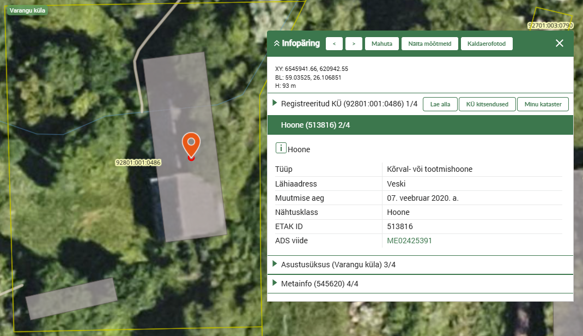Expand Asustusüksus (Varangu küla) section

pos(275,265)
